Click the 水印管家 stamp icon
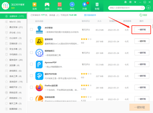 39,30
